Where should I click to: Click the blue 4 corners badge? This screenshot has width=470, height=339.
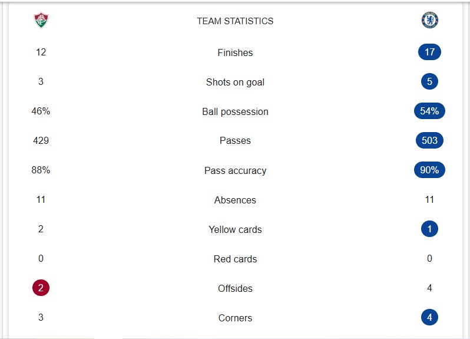[x=429, y=317]
